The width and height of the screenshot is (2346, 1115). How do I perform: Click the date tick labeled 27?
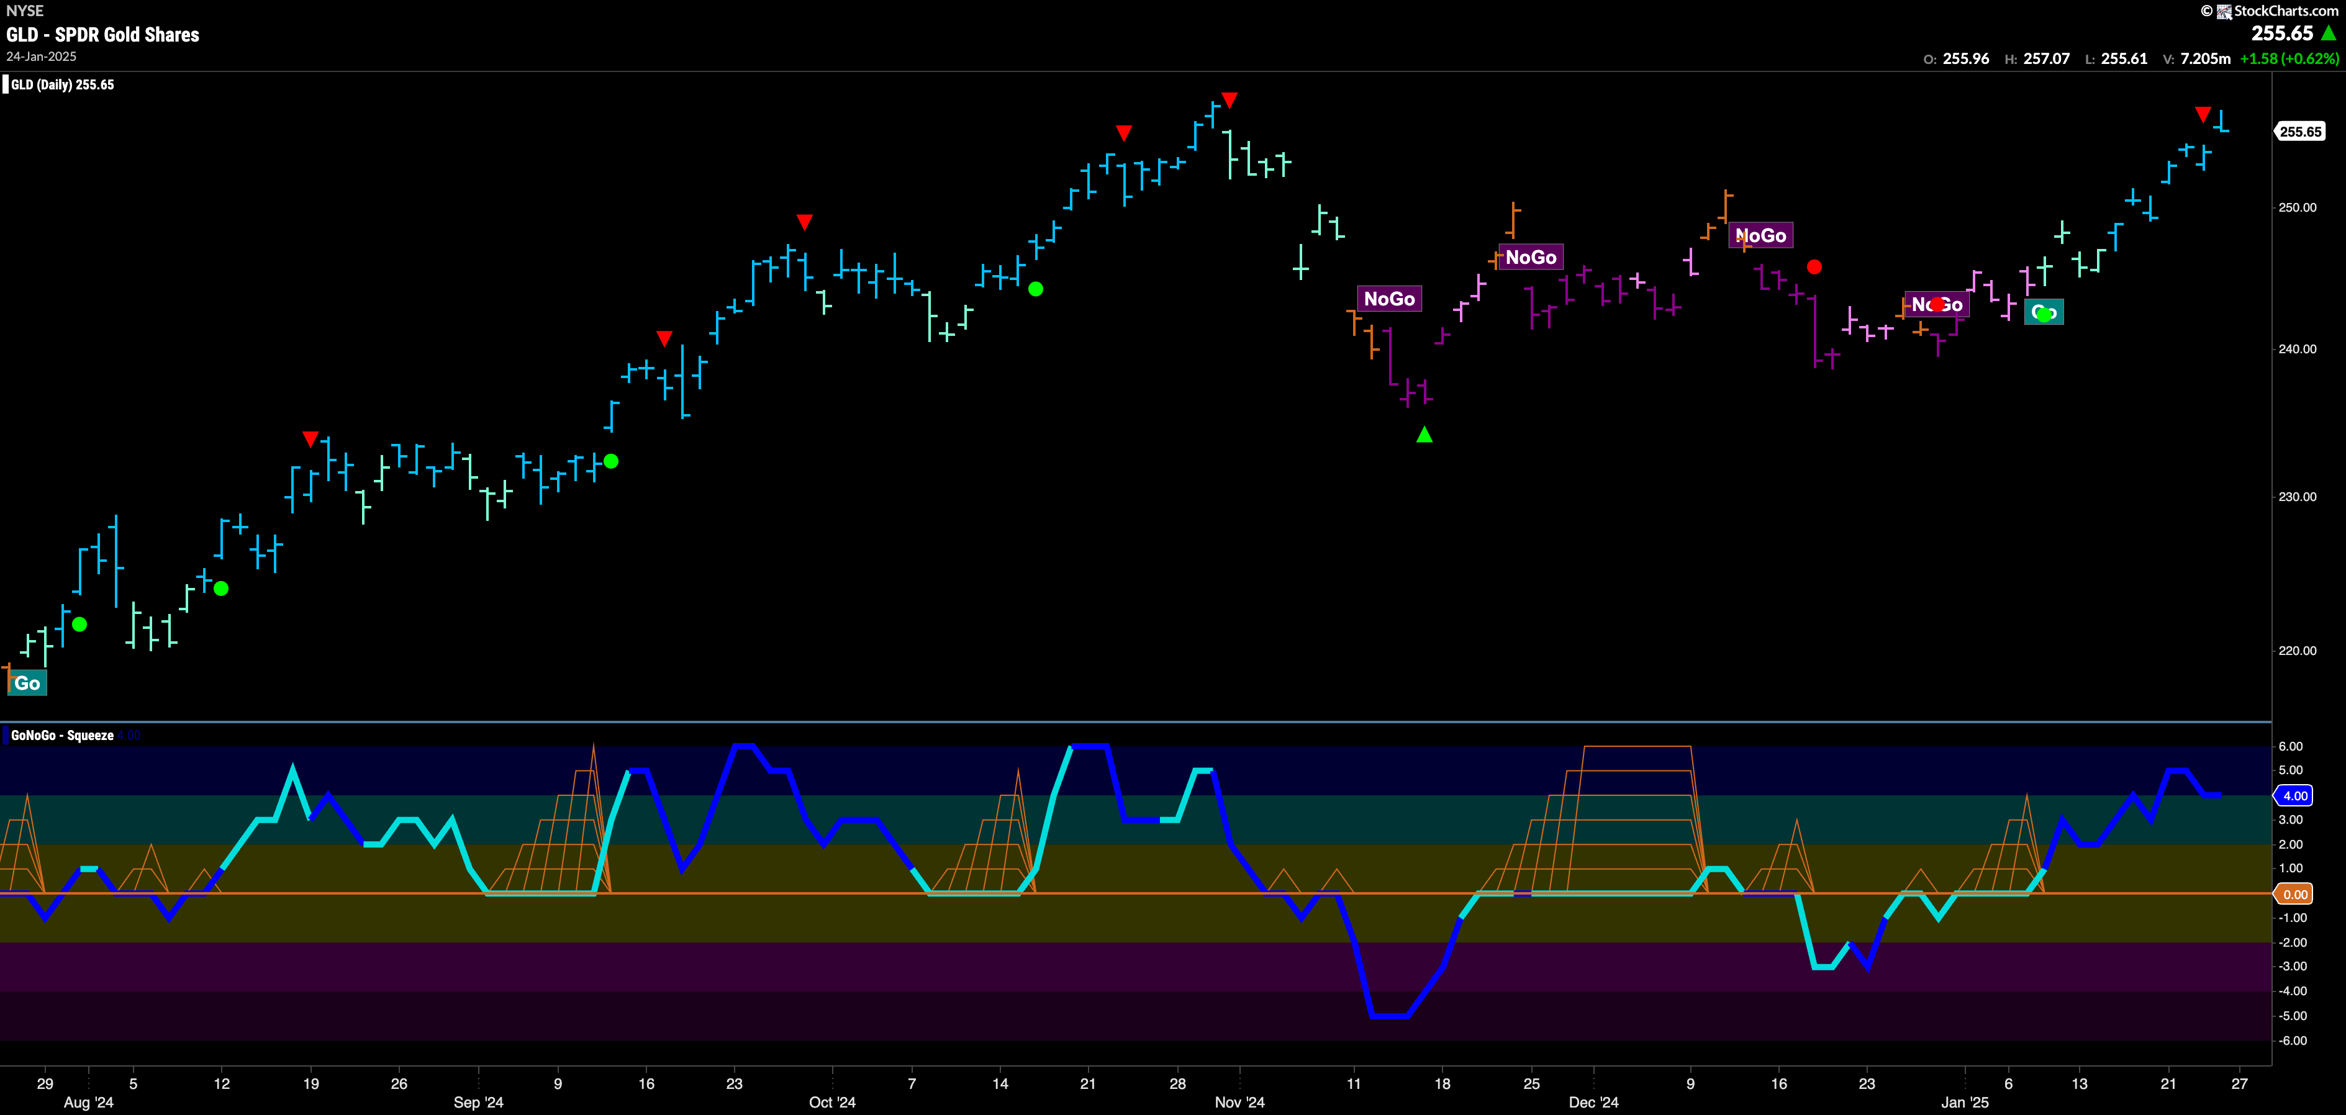2239,1084
